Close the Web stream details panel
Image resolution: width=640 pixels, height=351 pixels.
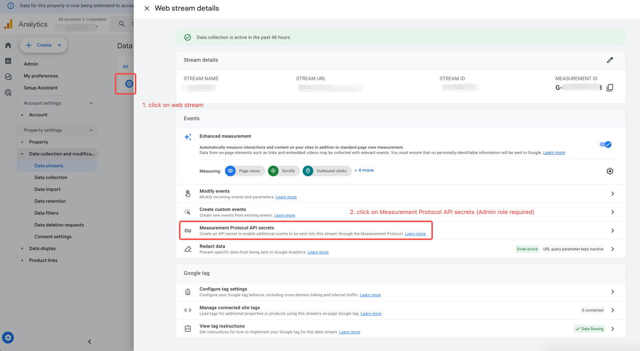point(147,8)
